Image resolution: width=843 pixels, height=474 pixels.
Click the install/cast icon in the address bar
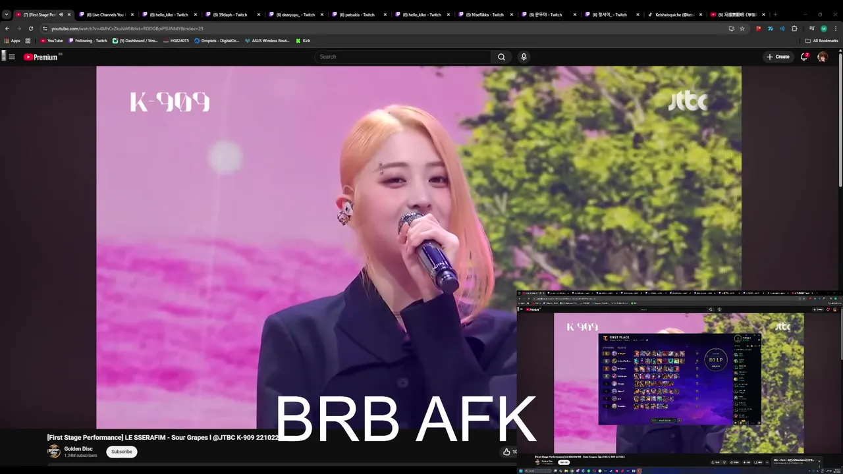click(731, 29)
